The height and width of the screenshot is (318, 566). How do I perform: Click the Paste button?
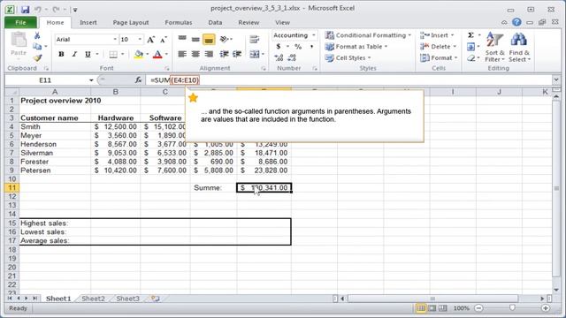click(19, 45)
